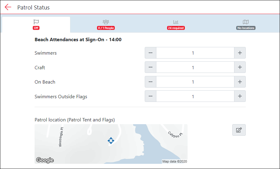The image size is (280, 169).
Task: Increase the On Beach count
Action: (x=240, y=82)
